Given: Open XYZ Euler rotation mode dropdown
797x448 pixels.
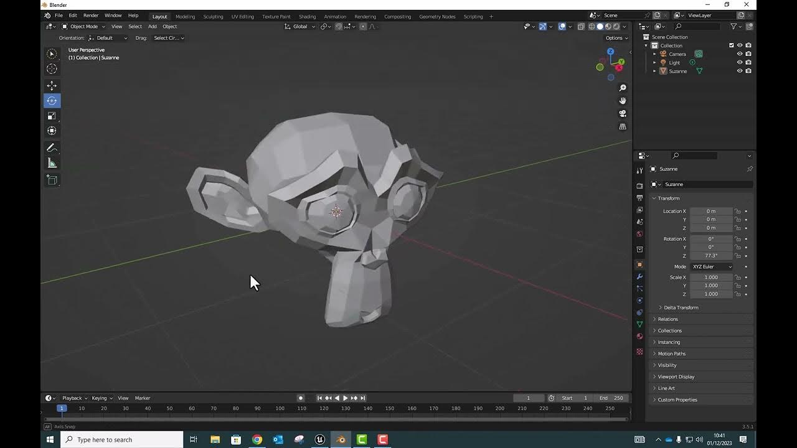Looking at the screenshot, I should pos(712,266).
